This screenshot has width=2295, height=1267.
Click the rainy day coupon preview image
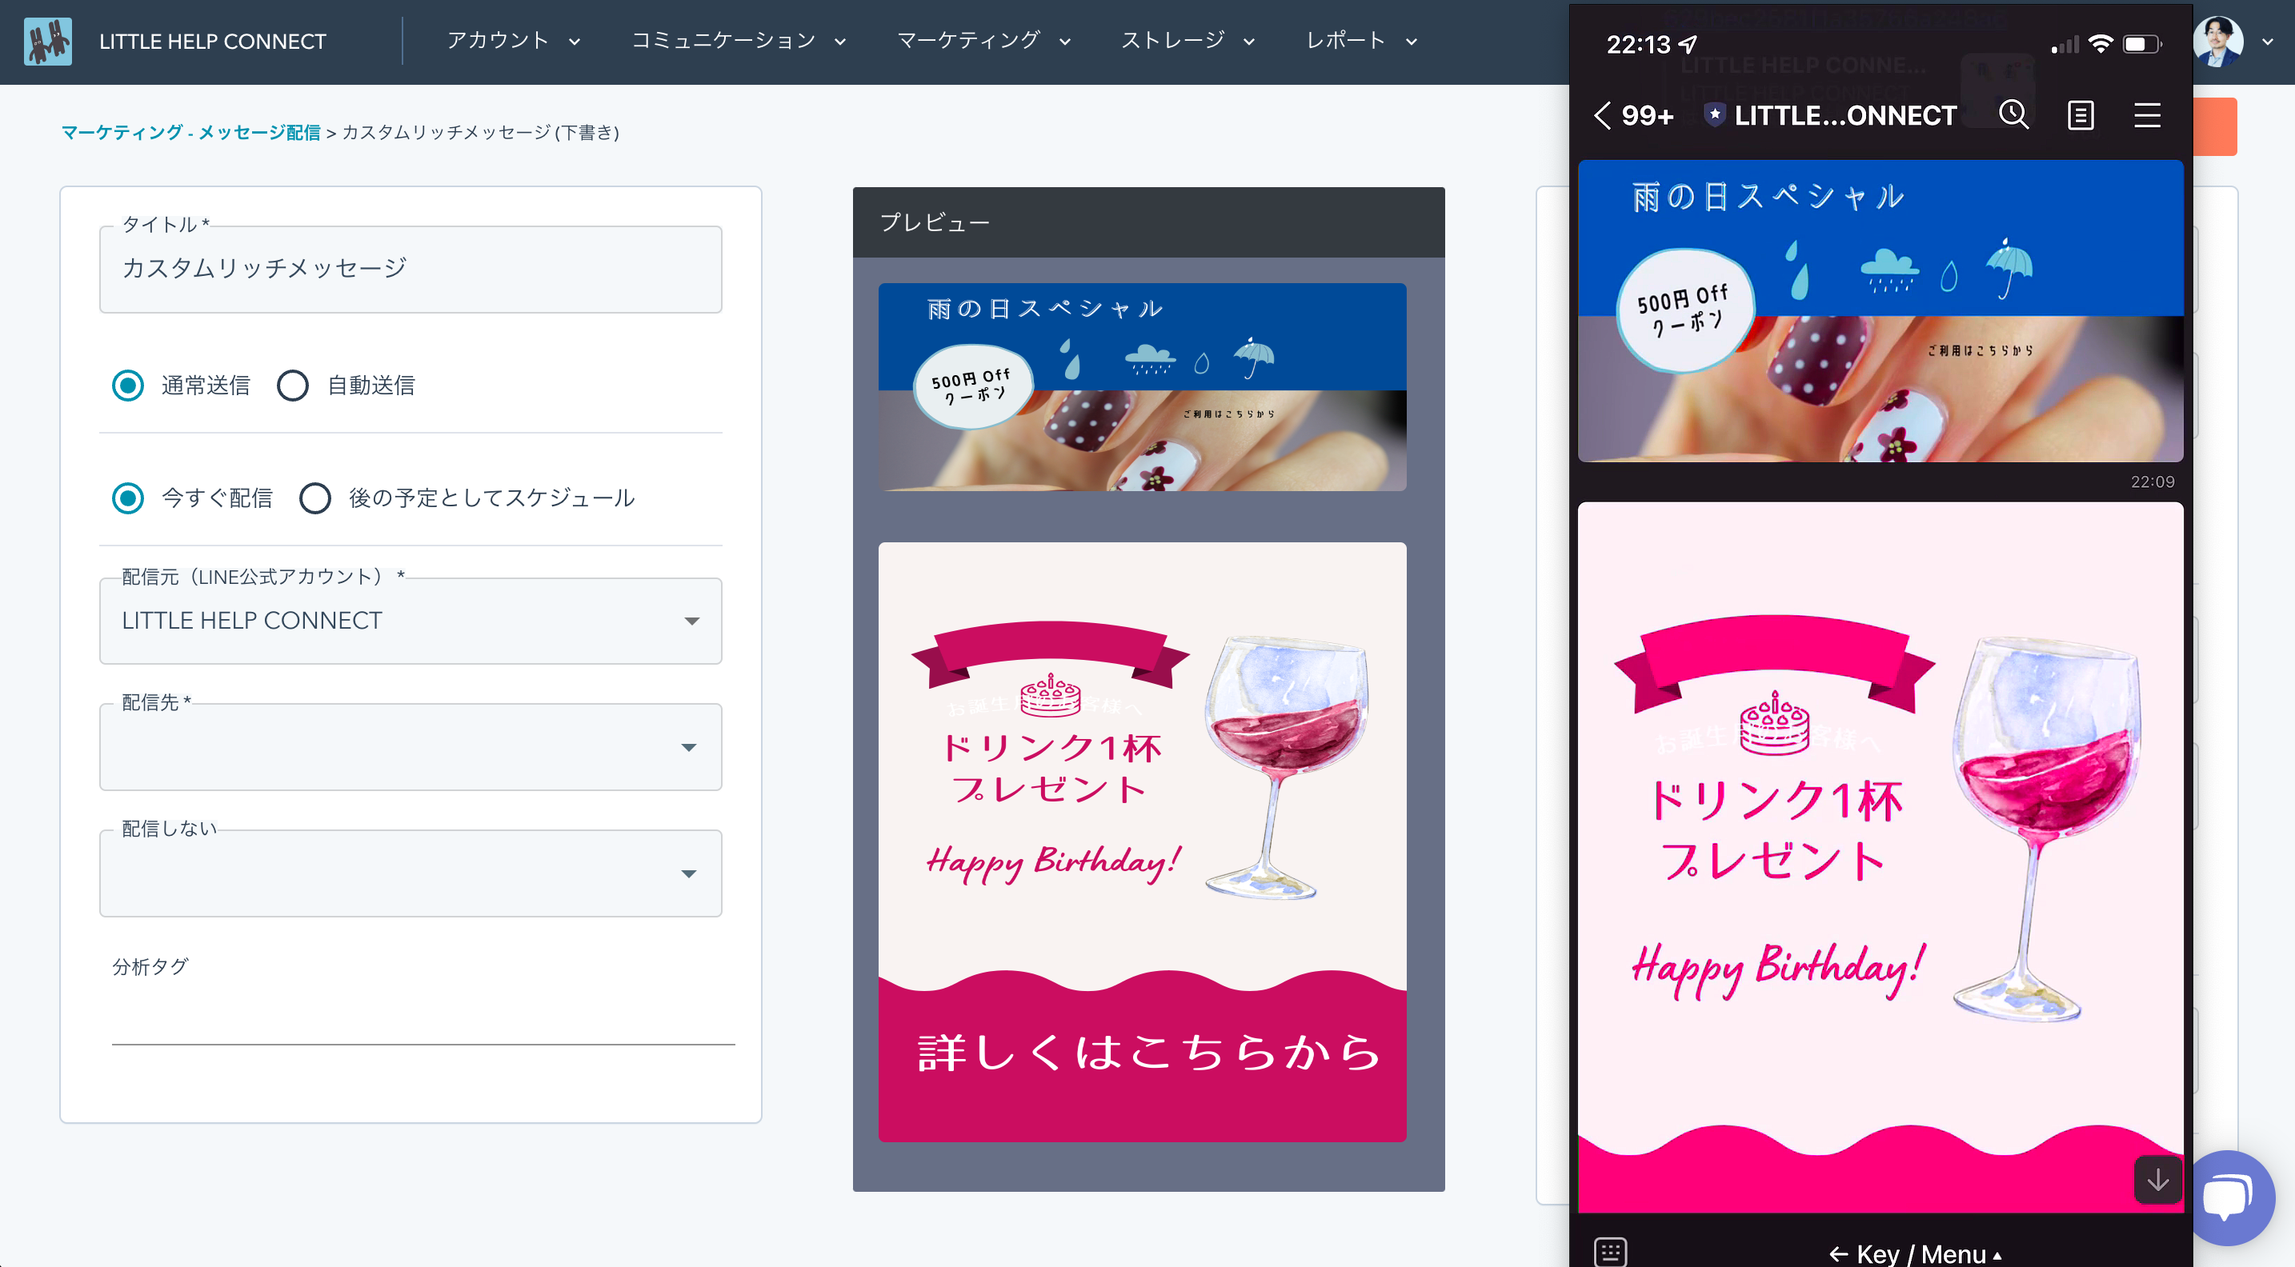[1142, 387]
